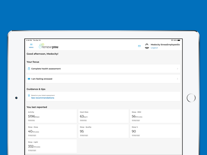Click the renewyou logo

pos(49,46)
